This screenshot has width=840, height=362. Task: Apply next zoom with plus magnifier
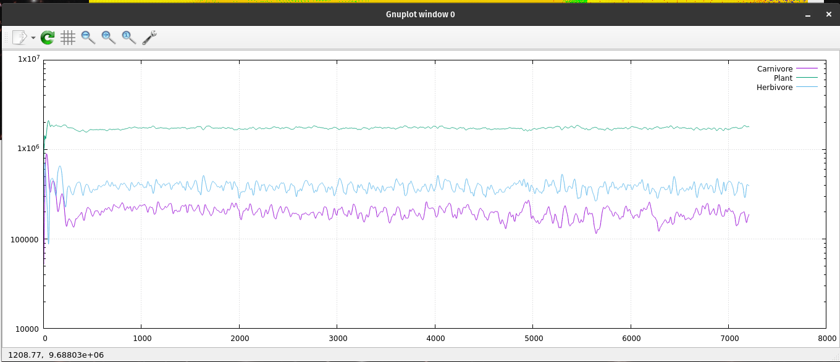[109, 38]
